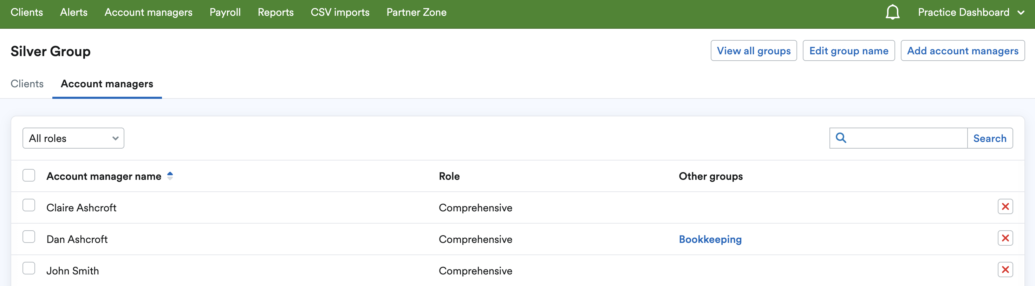Click the name Dan Ashcroft
The height and width of the screenshot is (286, 1035).
pyautogui.click(x=77, y=239)
